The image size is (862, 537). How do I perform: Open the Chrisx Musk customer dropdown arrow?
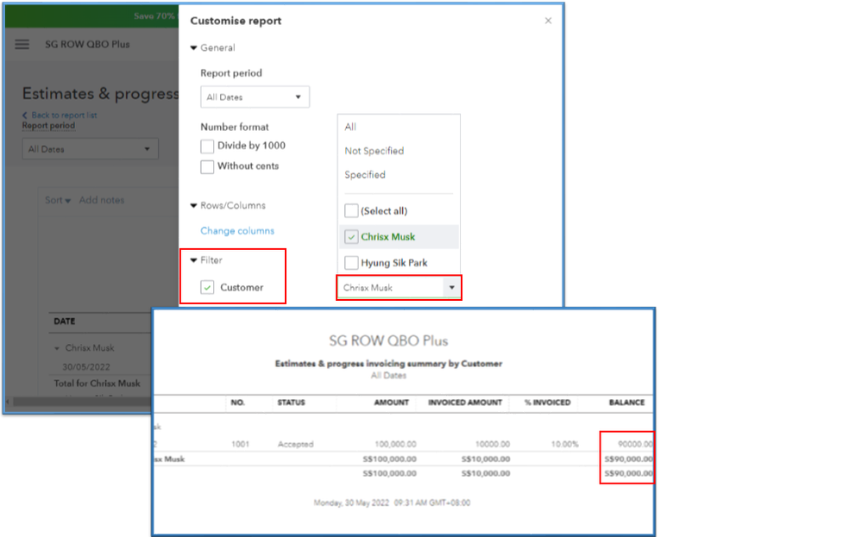click(x=452, y=288)
